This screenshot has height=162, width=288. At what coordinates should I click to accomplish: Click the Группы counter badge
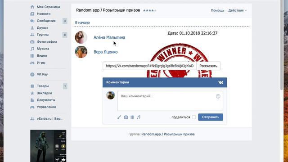[65, 35]
